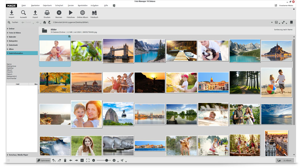Expand the Fotos & Videos section
The image size is (301, 168).
tap(7, 33)
